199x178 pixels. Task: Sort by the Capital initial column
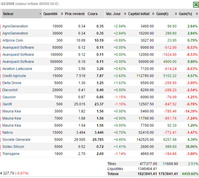click(141, 14)
